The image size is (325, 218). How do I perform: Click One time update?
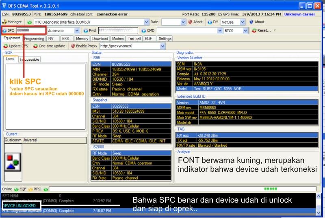click(x=49, y=46)
